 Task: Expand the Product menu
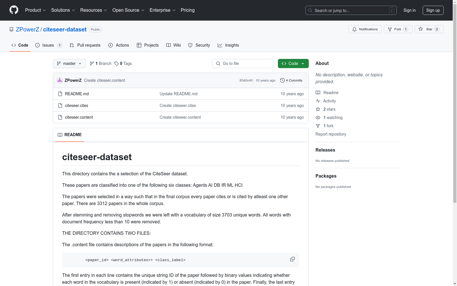pyautogui.click(x=35, y=10)
